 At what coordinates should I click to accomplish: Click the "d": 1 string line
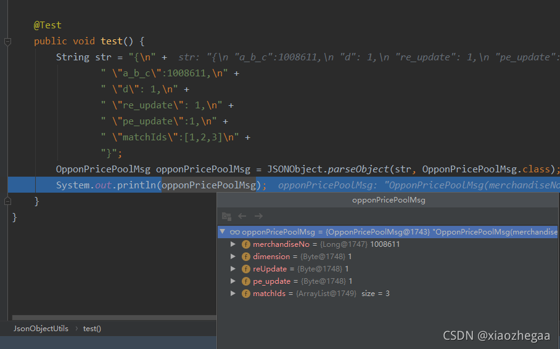145,89
